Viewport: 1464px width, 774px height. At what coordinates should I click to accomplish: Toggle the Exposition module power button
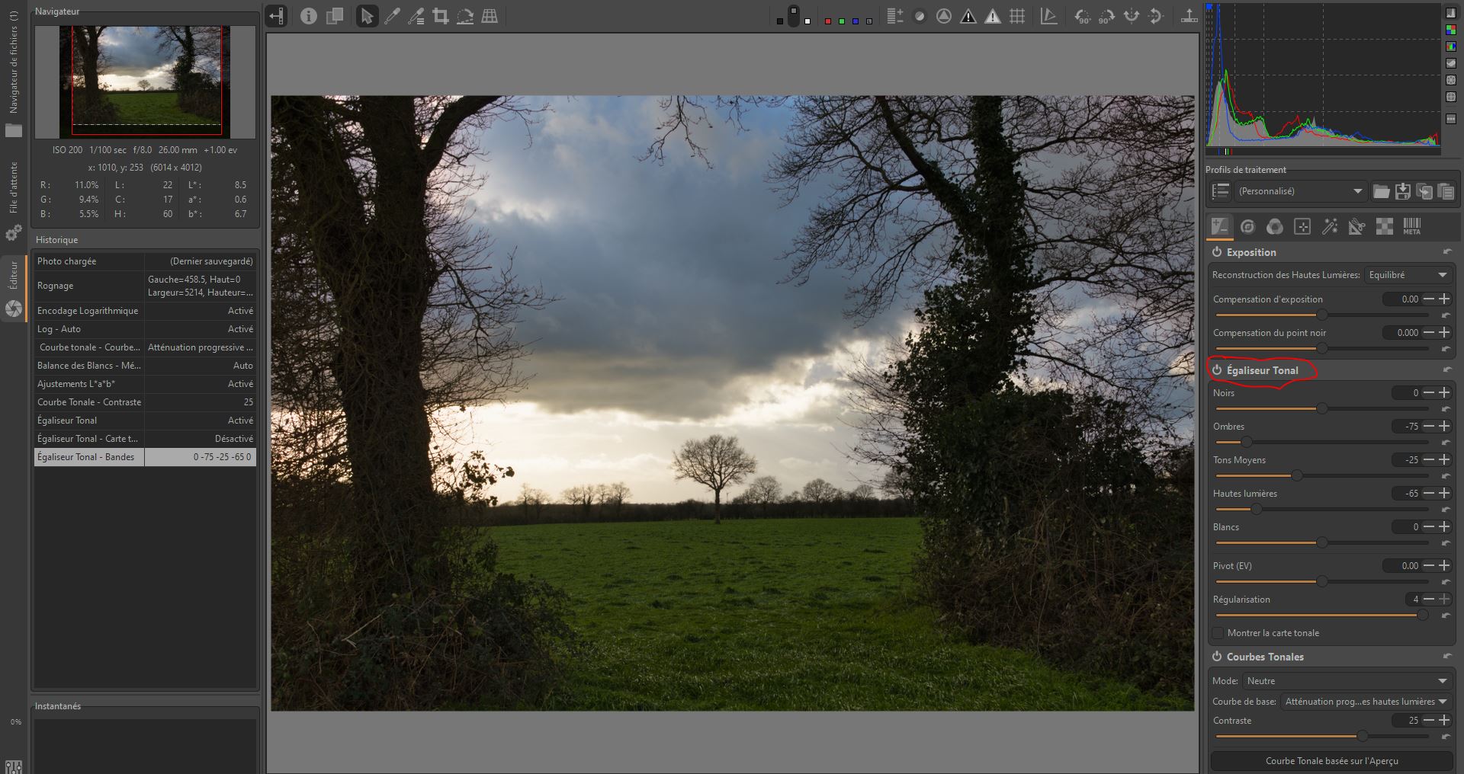point(1217,252)
